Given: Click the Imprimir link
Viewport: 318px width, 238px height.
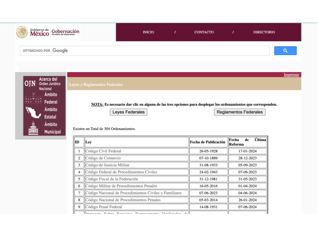Looking at the screenshot, I should 291,75.
